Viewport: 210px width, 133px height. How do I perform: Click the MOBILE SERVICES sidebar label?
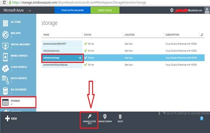19,56
